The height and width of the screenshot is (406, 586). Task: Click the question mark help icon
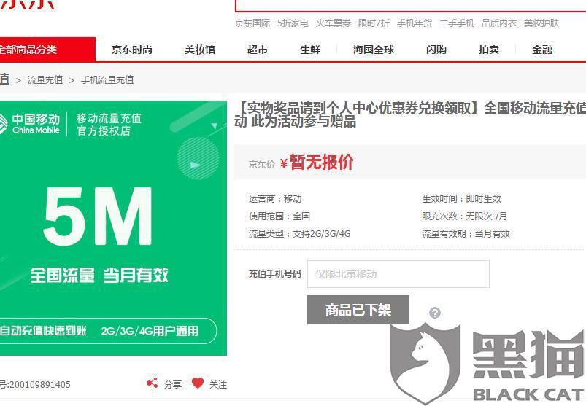pyautogui.click(x=435, y=313)
